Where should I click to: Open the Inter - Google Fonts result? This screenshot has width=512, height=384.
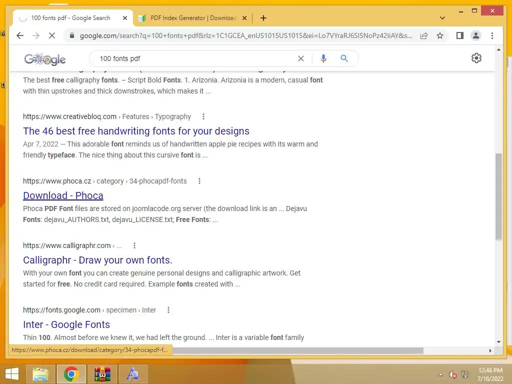pos(66,324)
